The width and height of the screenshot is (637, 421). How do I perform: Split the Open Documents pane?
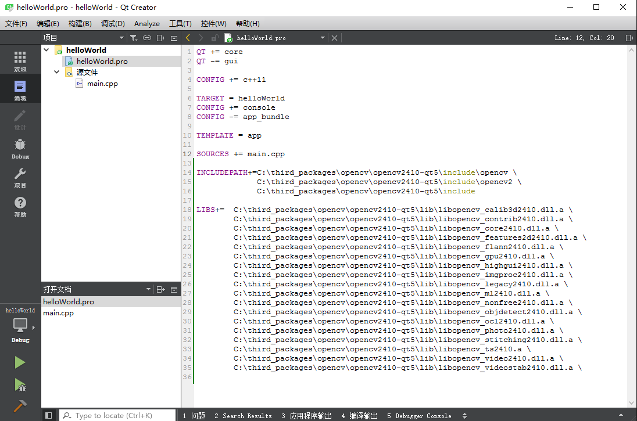pyautogui.click(x=161, y=289)
